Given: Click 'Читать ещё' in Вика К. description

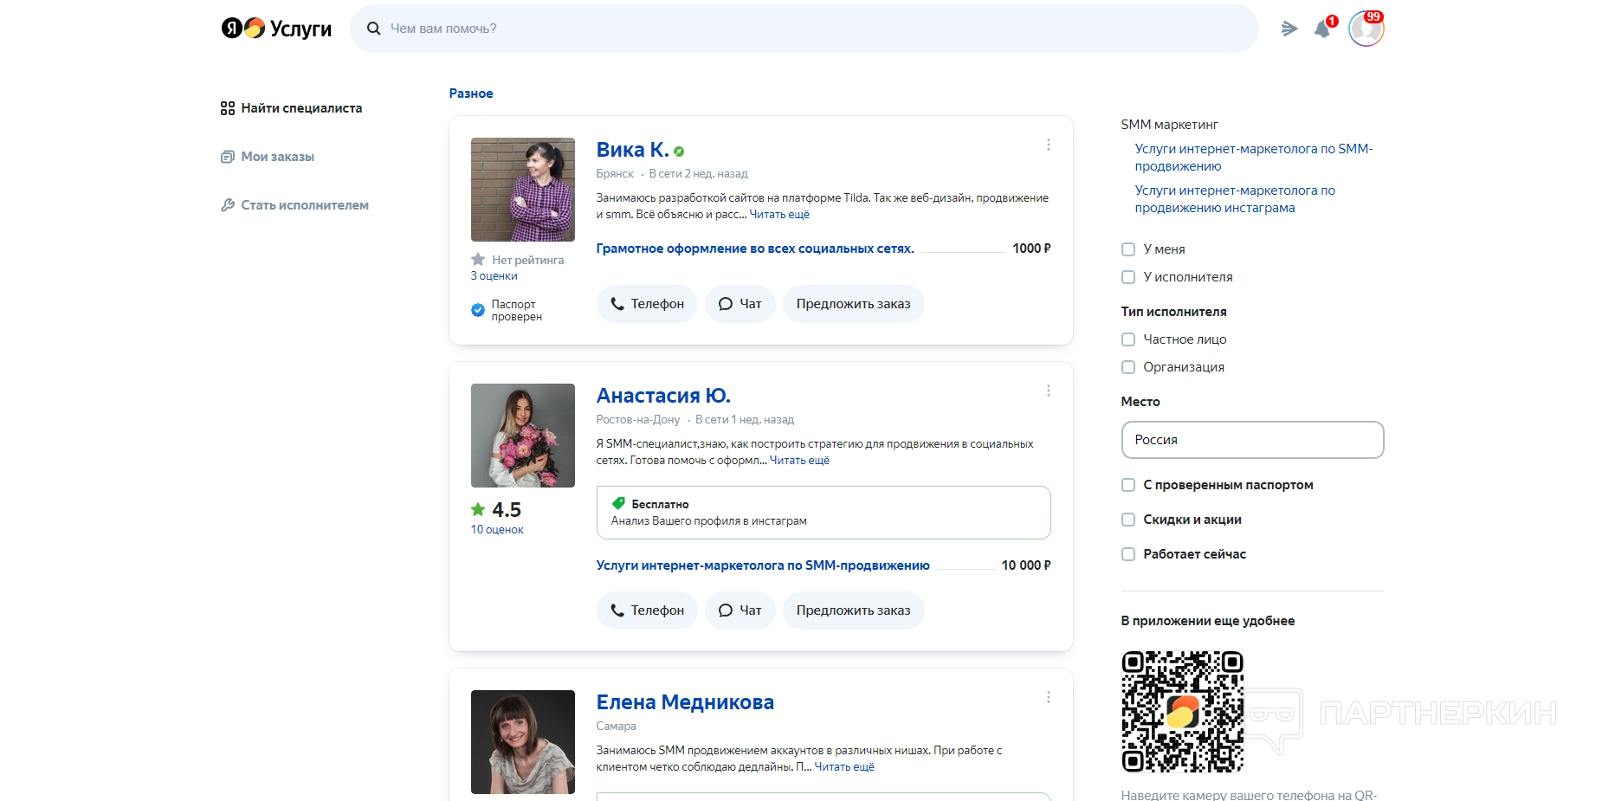Looking at the screenshot, I should click(779, 215).
